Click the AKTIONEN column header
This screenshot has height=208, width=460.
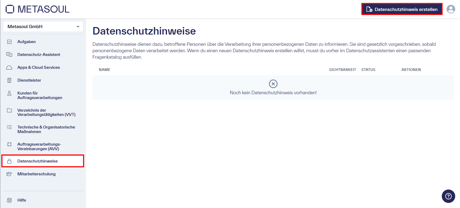coord(411,70)
